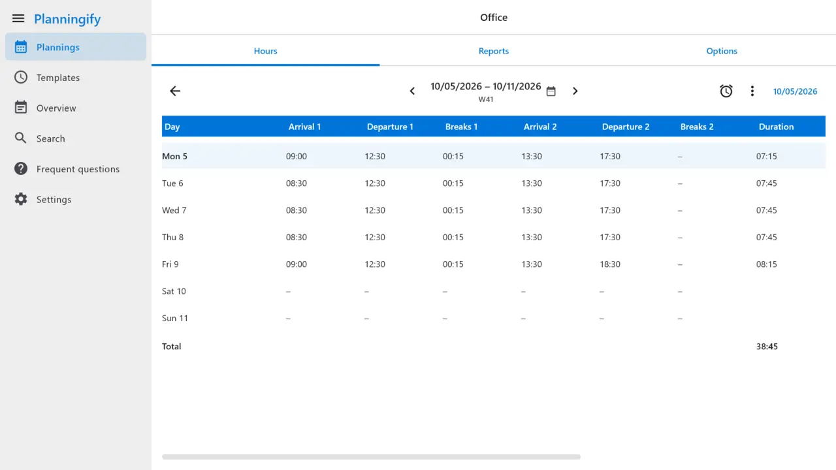Click the Planningify app title

click(x=67, y=19)
